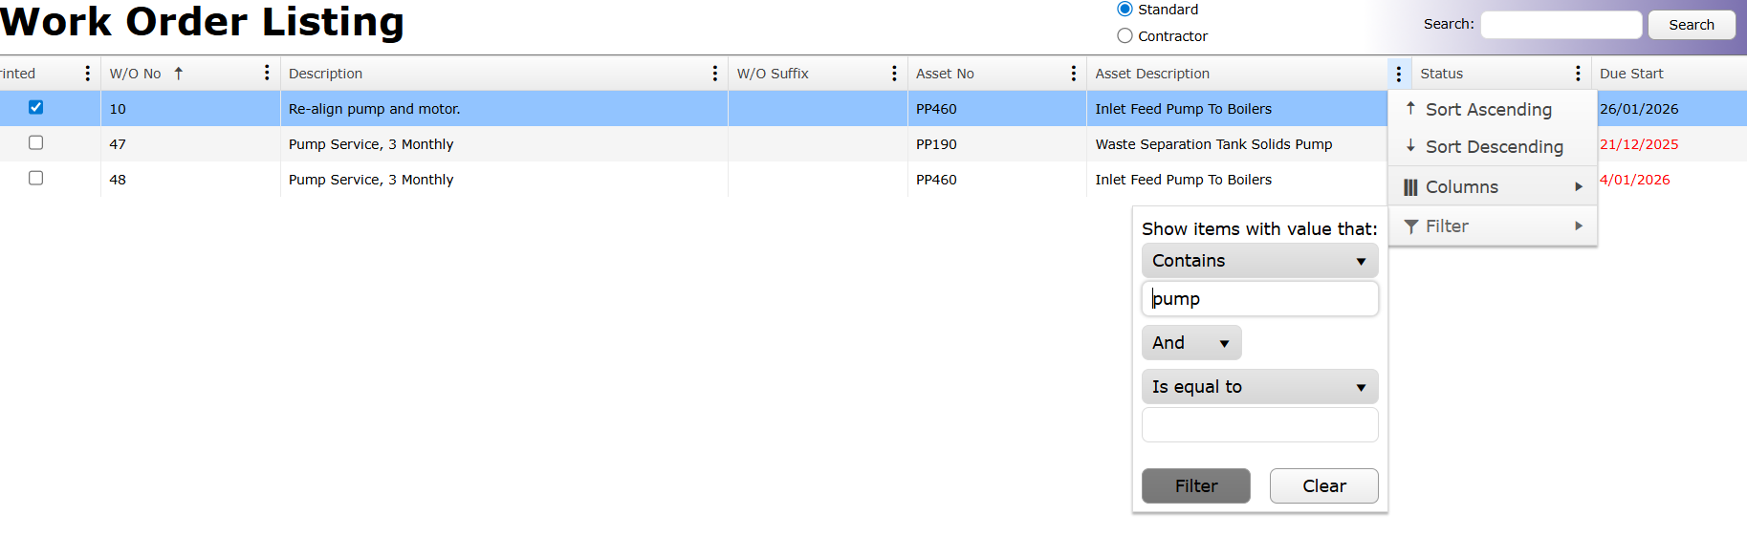The image size is (1747, 559).
Task: Open Status column menu dots
Action: point(1578,74)
